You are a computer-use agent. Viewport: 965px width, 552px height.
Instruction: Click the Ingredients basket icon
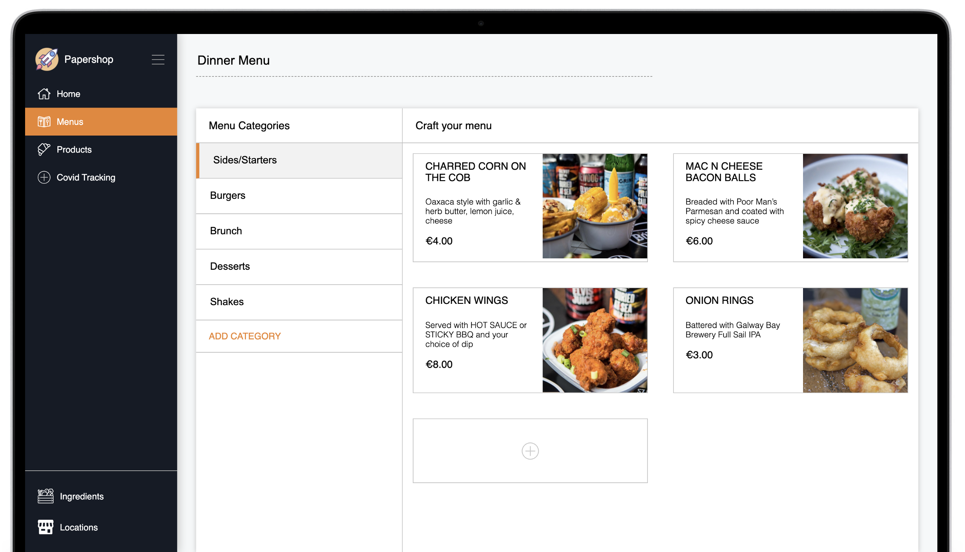coord(45,496)
